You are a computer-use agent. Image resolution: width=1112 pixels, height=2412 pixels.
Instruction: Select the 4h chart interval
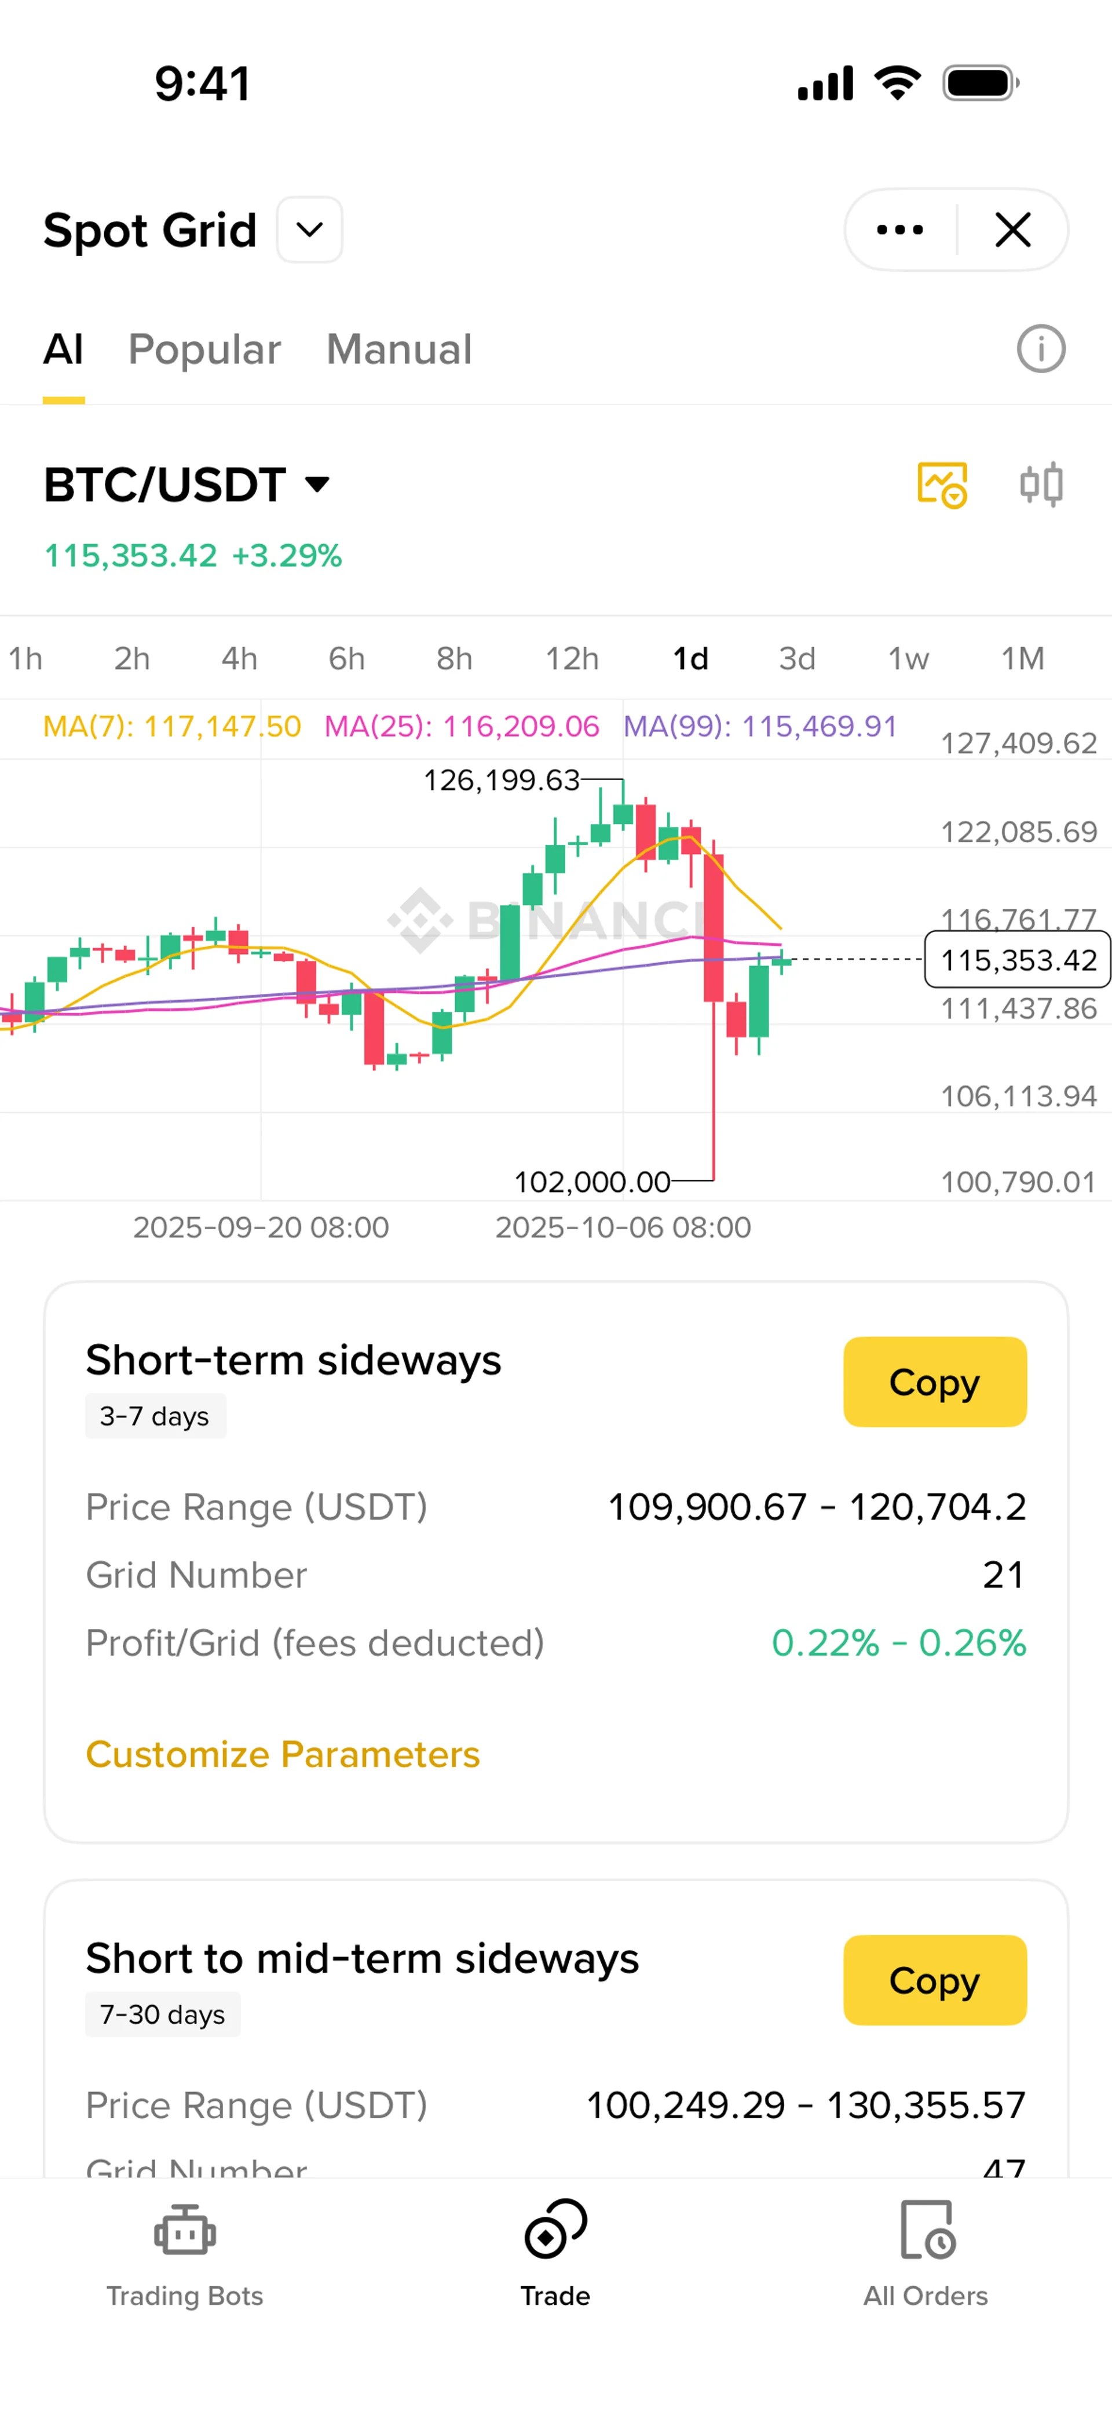point(239,658)
